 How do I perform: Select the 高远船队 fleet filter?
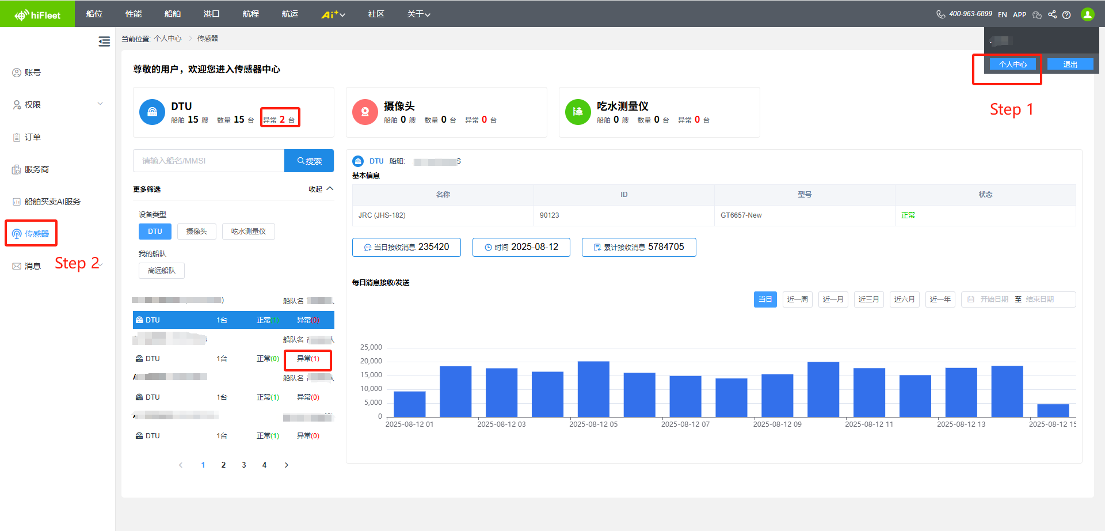[x=162, y=271]
